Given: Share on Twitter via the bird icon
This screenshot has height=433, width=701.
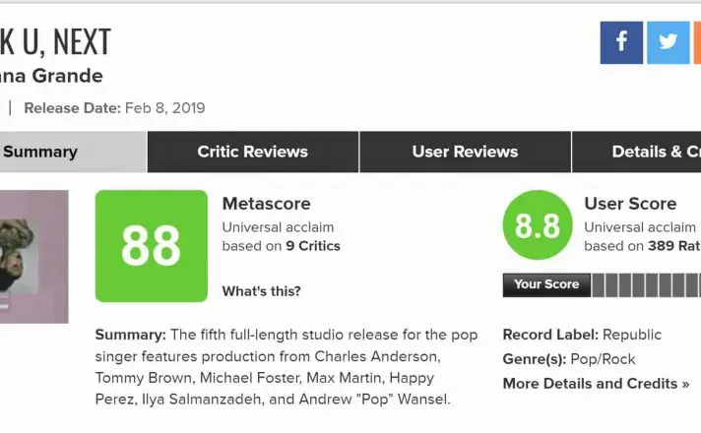Looking at the screenshot, I should click(669, 42).
